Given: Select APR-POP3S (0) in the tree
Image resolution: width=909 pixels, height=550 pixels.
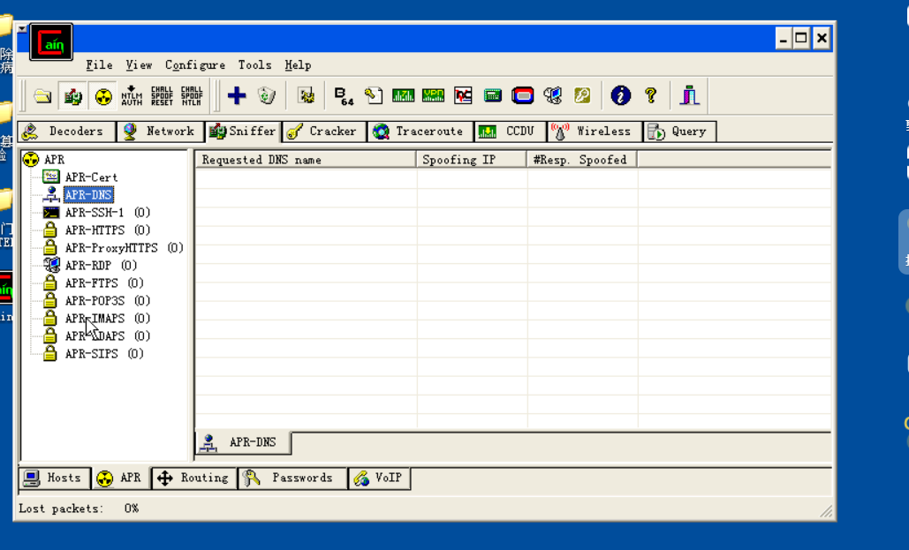Looking at the screenshot, I should pyautogui.click(x=107, y=301).
